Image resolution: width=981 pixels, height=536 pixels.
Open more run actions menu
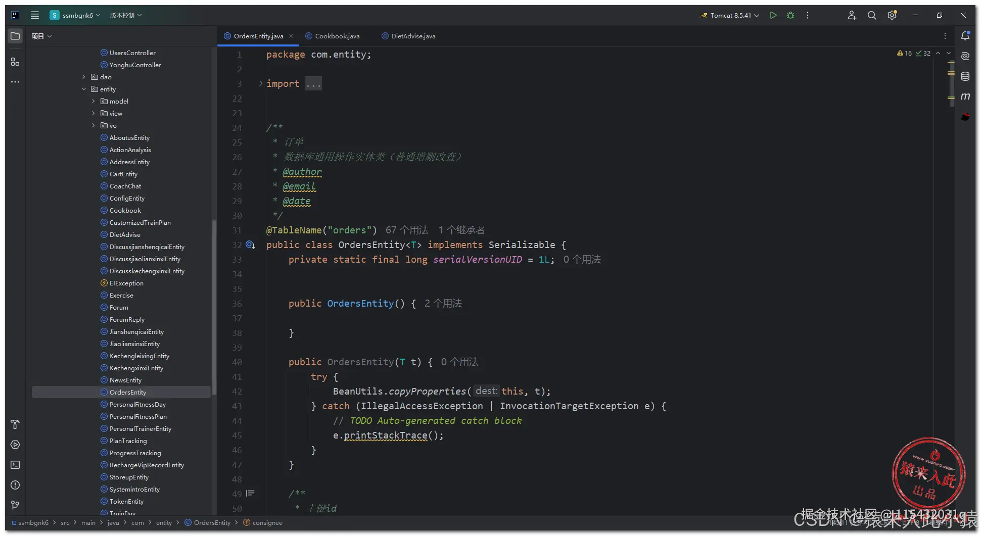pos(808,15)
